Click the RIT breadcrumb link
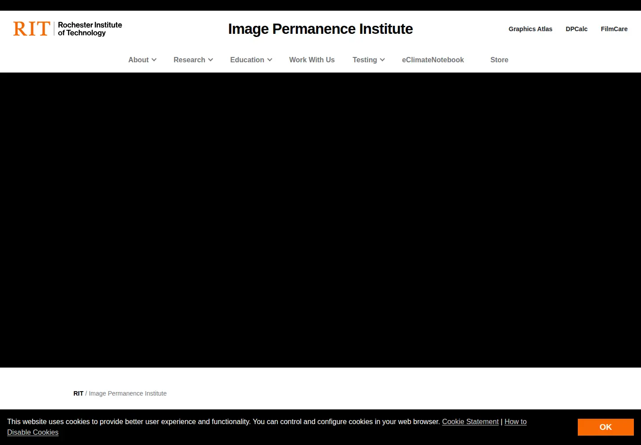This screenshot has width=641, height=445. tap(78, 393)
